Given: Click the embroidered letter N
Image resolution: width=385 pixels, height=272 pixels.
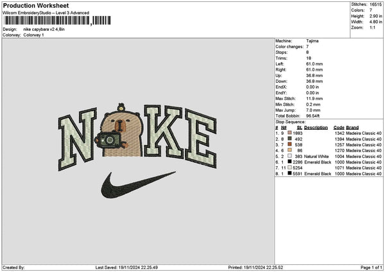Looking at the screenshot, I should click(78, 139).
